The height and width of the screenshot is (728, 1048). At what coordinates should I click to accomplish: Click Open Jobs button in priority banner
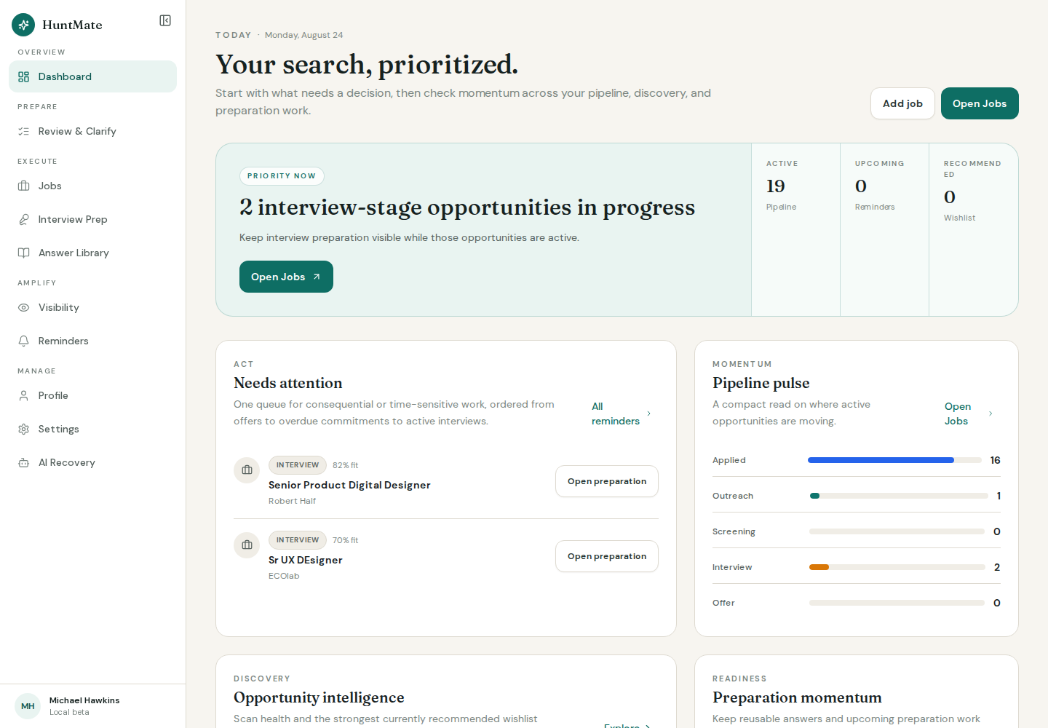(x=286, y=277)
